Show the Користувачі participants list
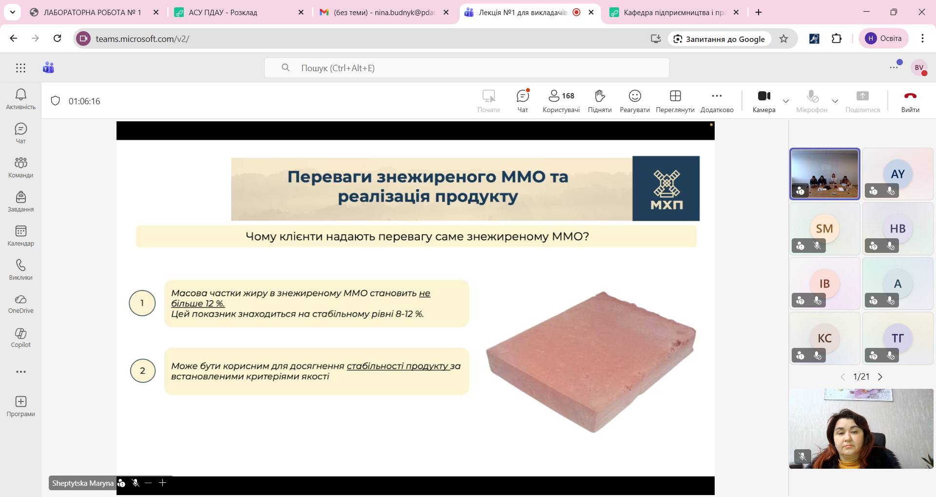Image resolution: width=936 pixels, height=497 pixels. point(561,101)
